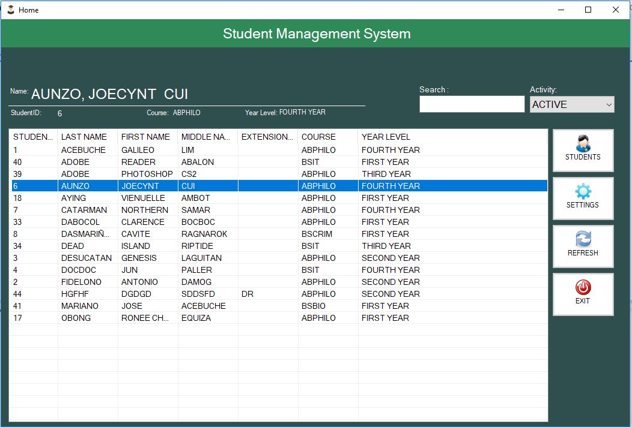
Task: Sort by COURSE column header
Action: tap(318, 137)
